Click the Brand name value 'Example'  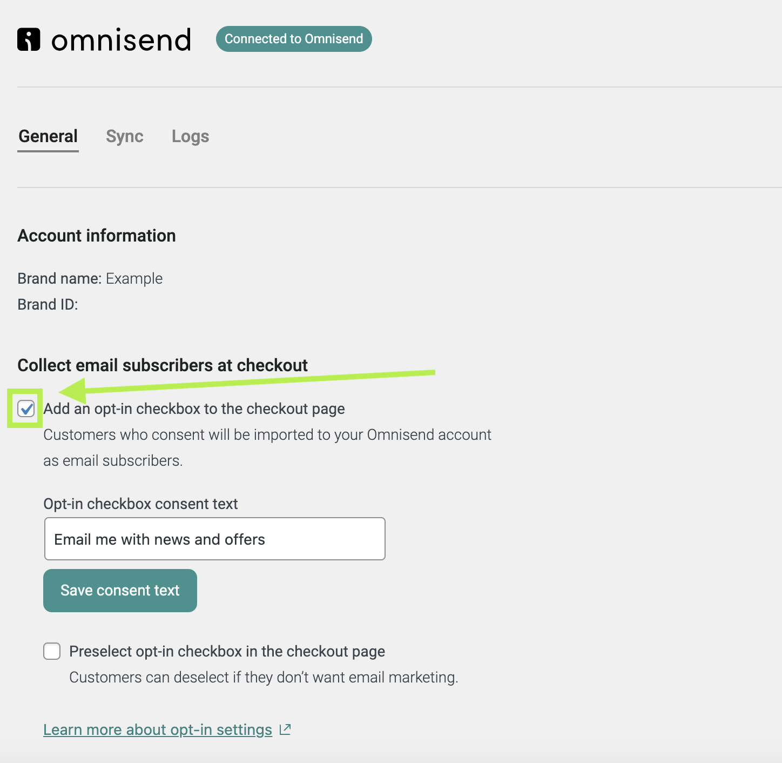(x=134, y=278)
